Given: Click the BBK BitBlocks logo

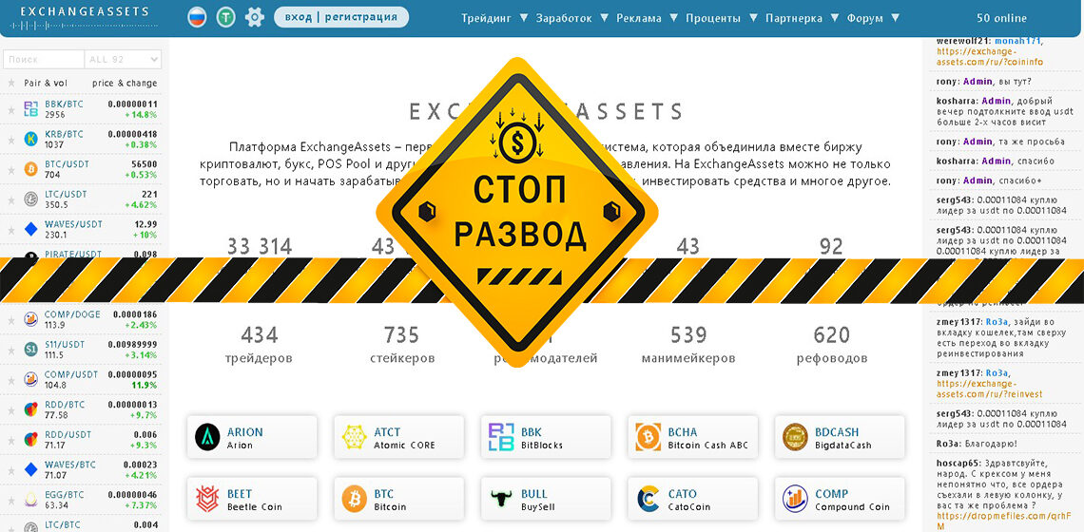Looking at the screenshot, I should coord(501,437).
